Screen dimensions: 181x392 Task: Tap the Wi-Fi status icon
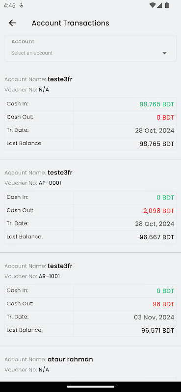point(152,5)
